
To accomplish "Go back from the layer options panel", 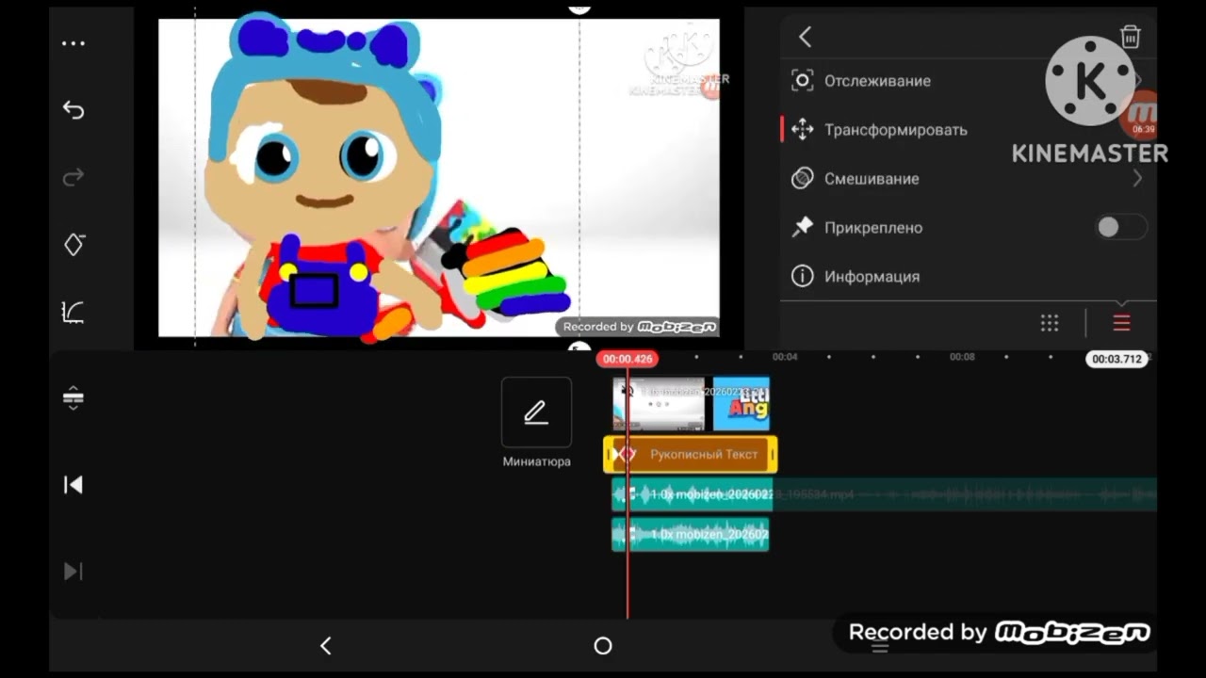I will [805, 37].
